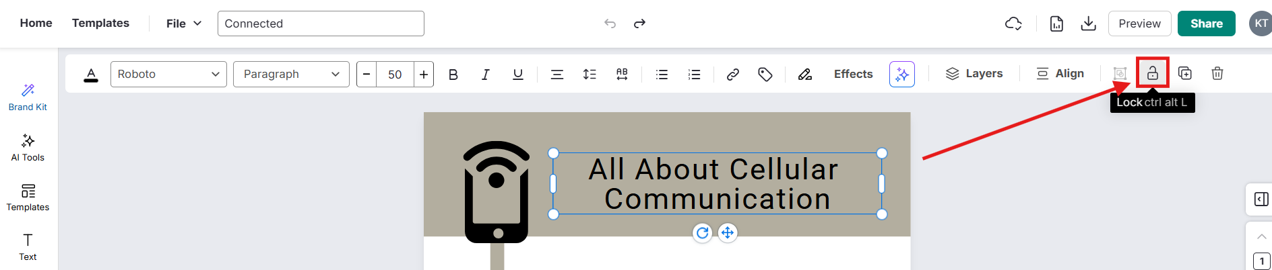1272x270 pixels.
Task: Open the text color picker
Action: [x=91, y=74]
